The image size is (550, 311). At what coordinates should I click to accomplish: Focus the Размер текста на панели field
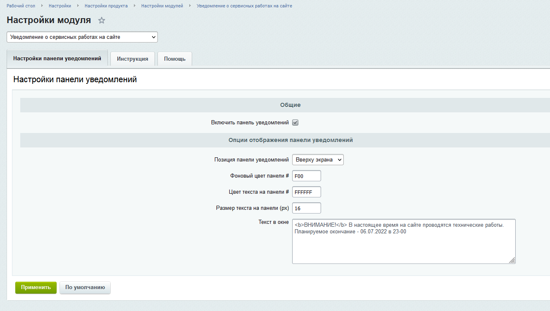(x=306, y=208)
